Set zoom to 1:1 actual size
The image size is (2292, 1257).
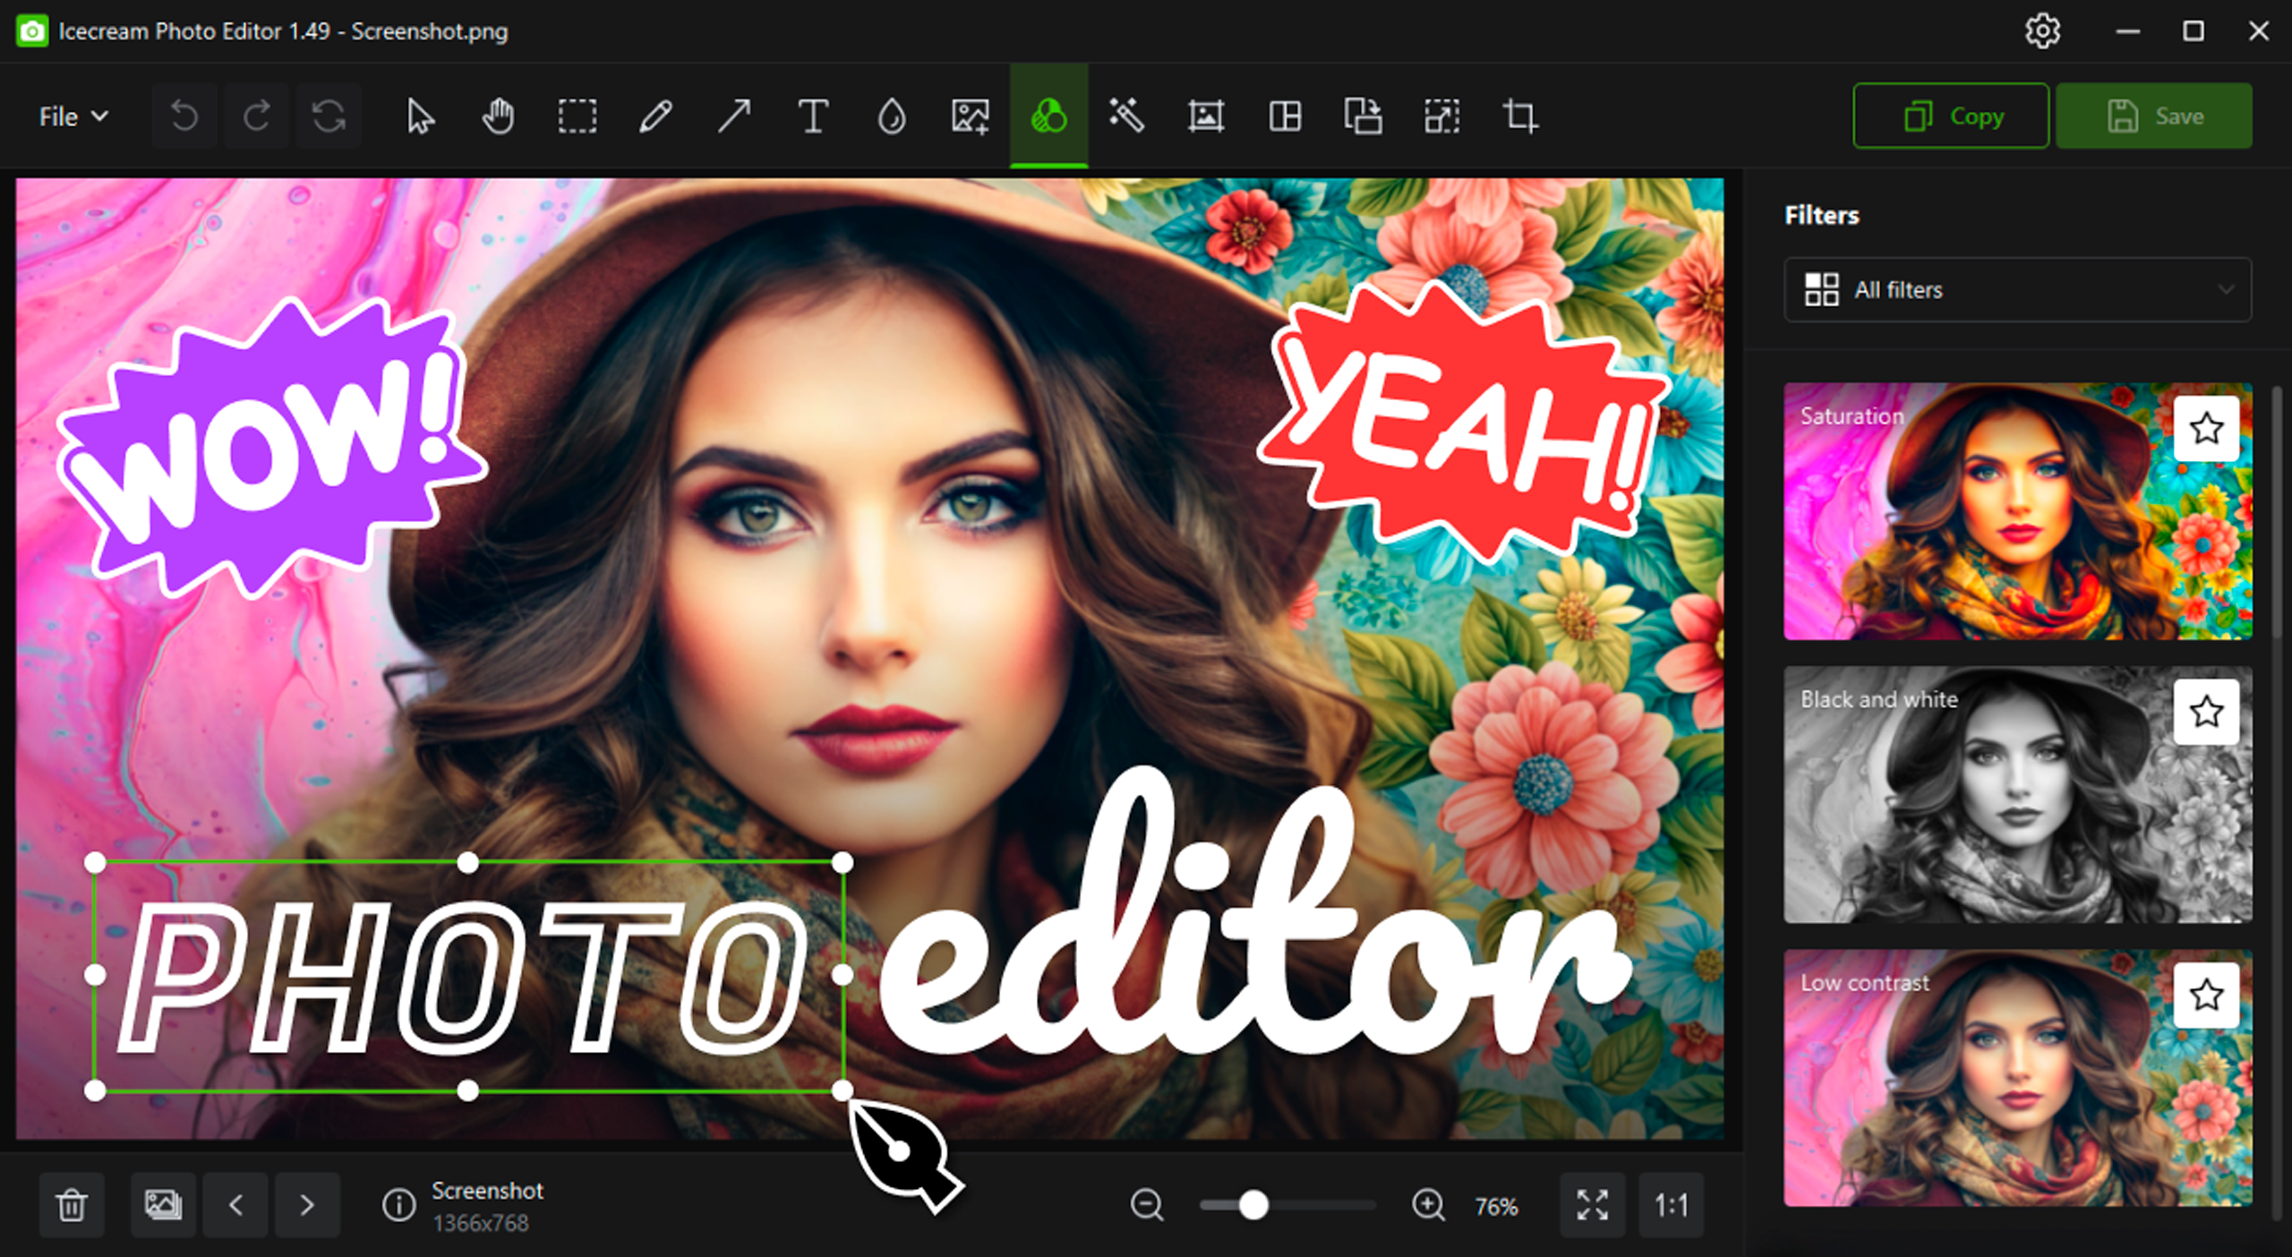point(1671,1205)
